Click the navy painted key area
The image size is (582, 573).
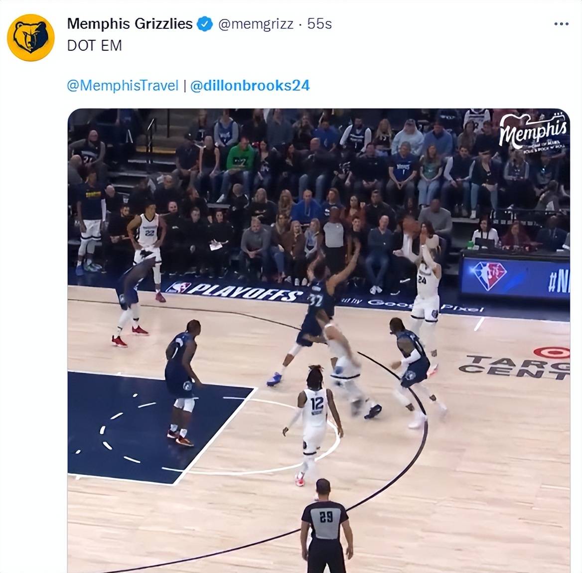click(x=156, y=427)
